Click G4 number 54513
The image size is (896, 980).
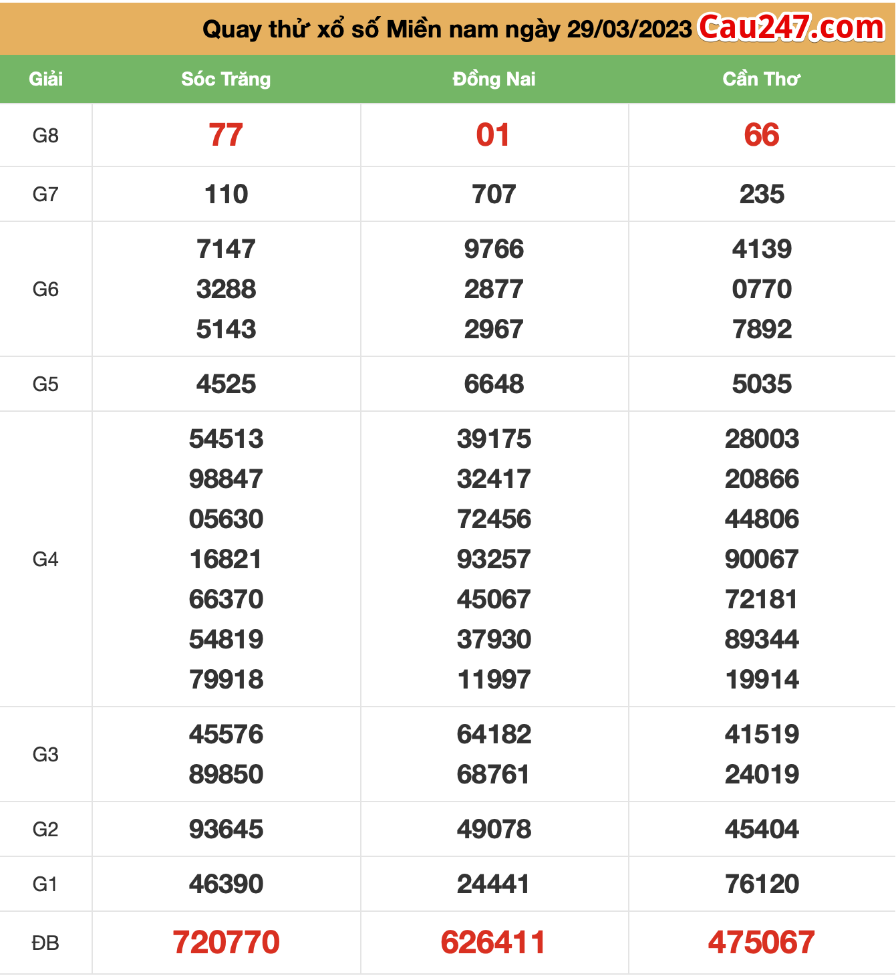point(226,439)
